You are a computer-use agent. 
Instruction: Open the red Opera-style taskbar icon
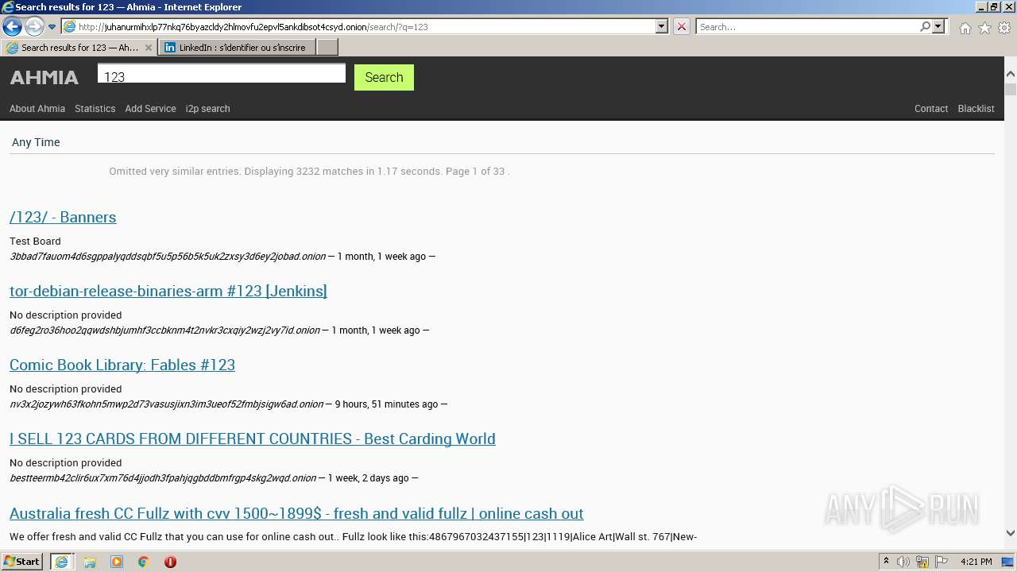170,562
